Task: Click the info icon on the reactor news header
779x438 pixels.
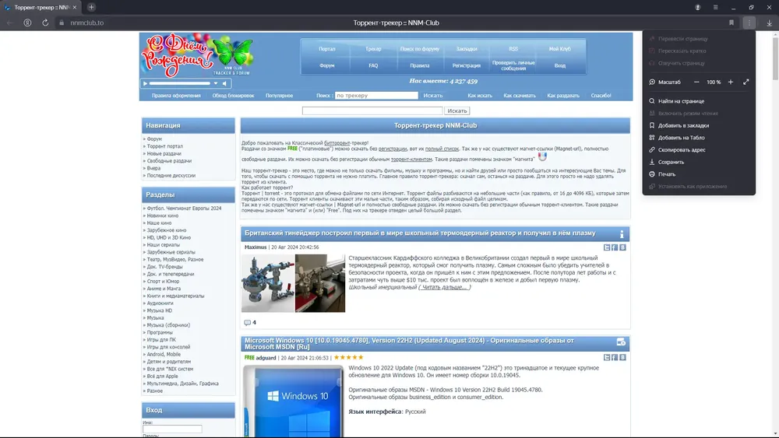Action: click(622, 234)
